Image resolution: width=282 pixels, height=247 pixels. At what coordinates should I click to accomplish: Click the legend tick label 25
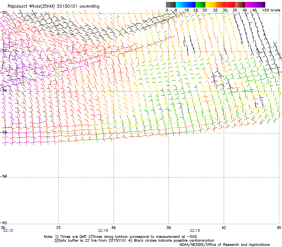click(215, 10)
